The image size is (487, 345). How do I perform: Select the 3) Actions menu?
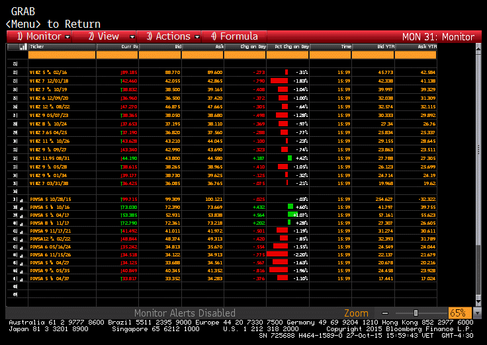pyautogui.click(x=168, y=36)
